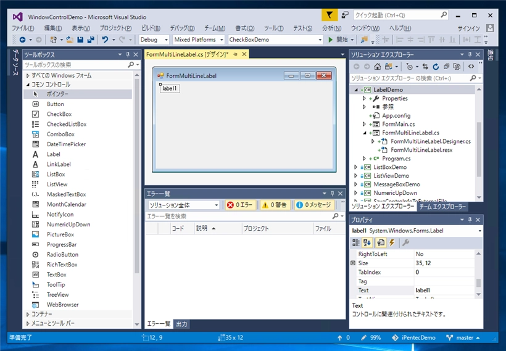The height and width of the screenshot is (351, 506).
Task: Click the Categorized view icon in Properties
Action: click(356, 242)
